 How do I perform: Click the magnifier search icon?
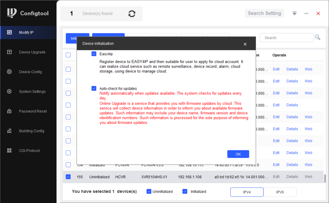click(317, 38)
